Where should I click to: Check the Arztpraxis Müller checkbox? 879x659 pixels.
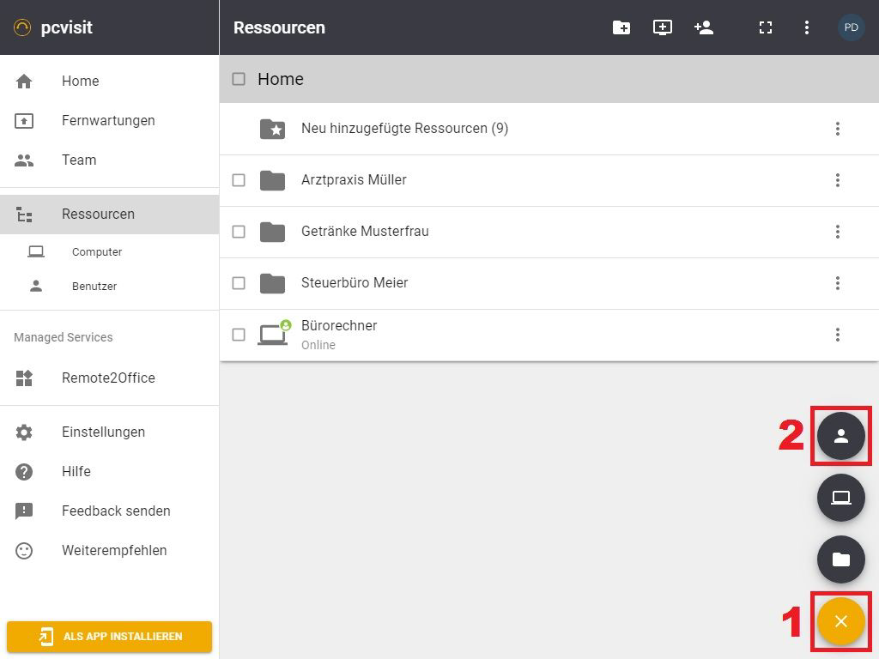(x=239, y=180)
